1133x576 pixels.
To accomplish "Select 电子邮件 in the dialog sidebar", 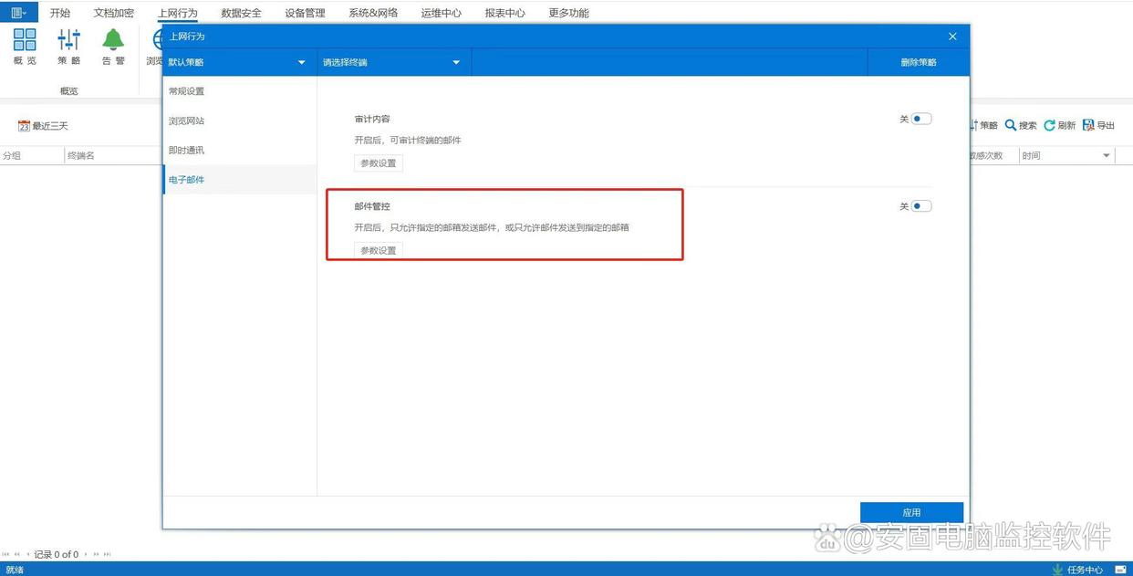I will click(240, 180).
